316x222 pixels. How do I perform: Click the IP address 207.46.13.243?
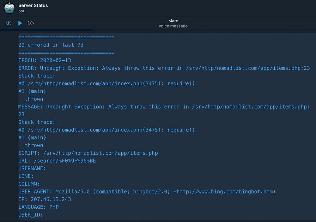click(51, 199)
